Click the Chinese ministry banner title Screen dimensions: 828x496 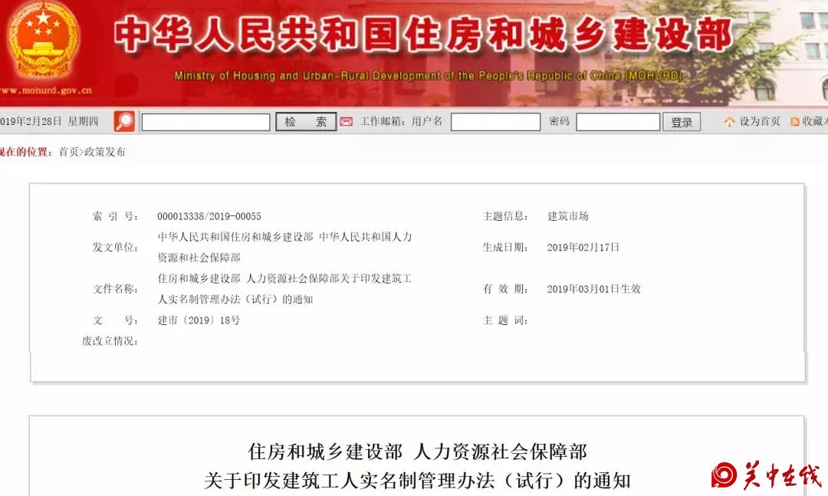[x=423, y=34]
